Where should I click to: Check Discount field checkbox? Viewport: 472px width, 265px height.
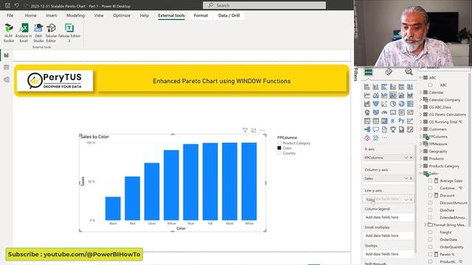[430, 196]
